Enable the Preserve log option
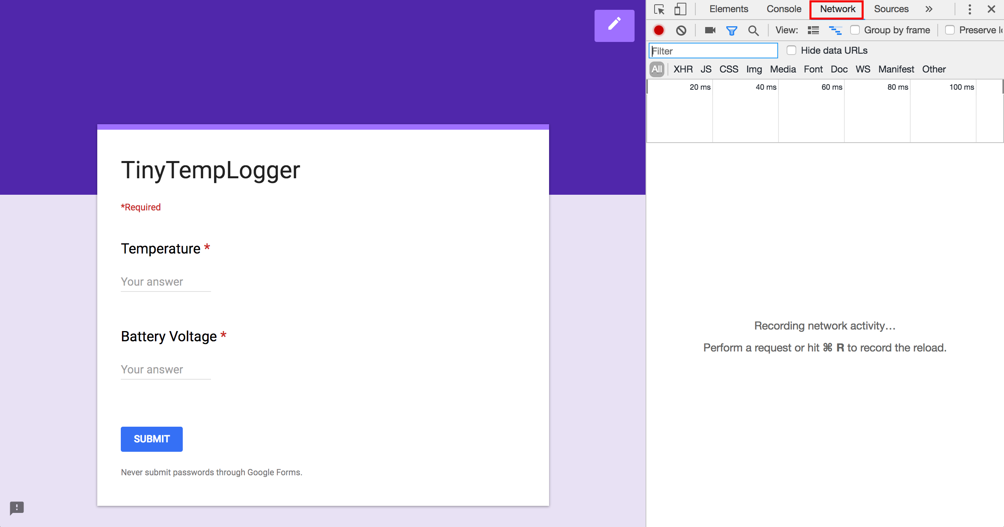The height and width of the screenshot is (527, 1004). [x=950, y=30]
